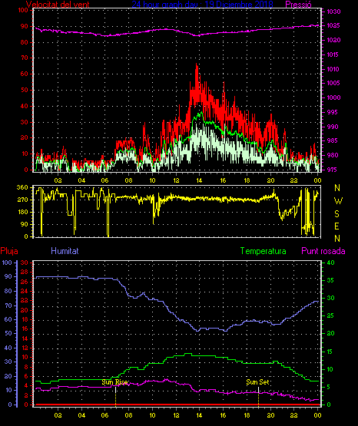Image resolution: width=358 pixels, height=426 pixels.
Task: Click the pressure axis value 1005
Action: pyautogui.click(x=333, y=83)
